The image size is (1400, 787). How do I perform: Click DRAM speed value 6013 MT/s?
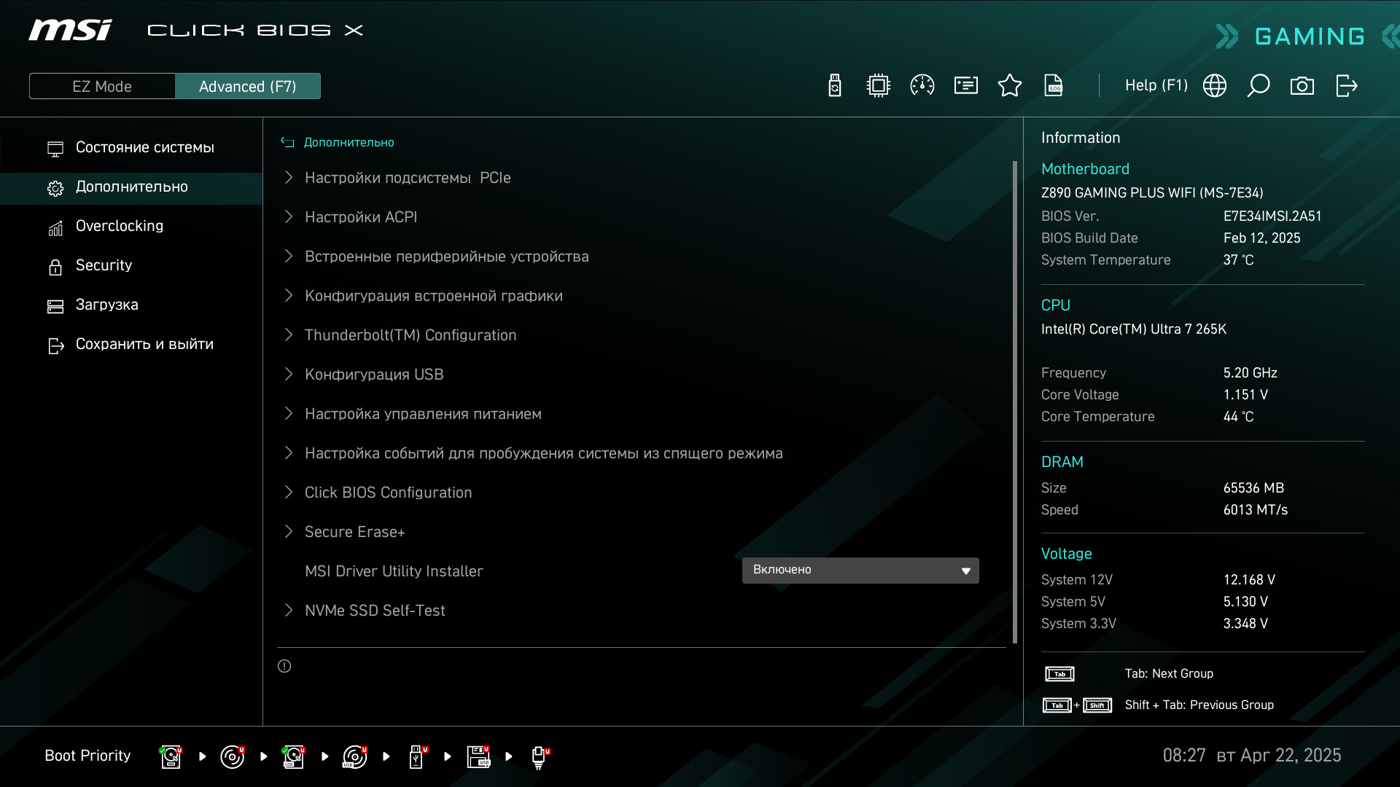(x=1256, y=510)
